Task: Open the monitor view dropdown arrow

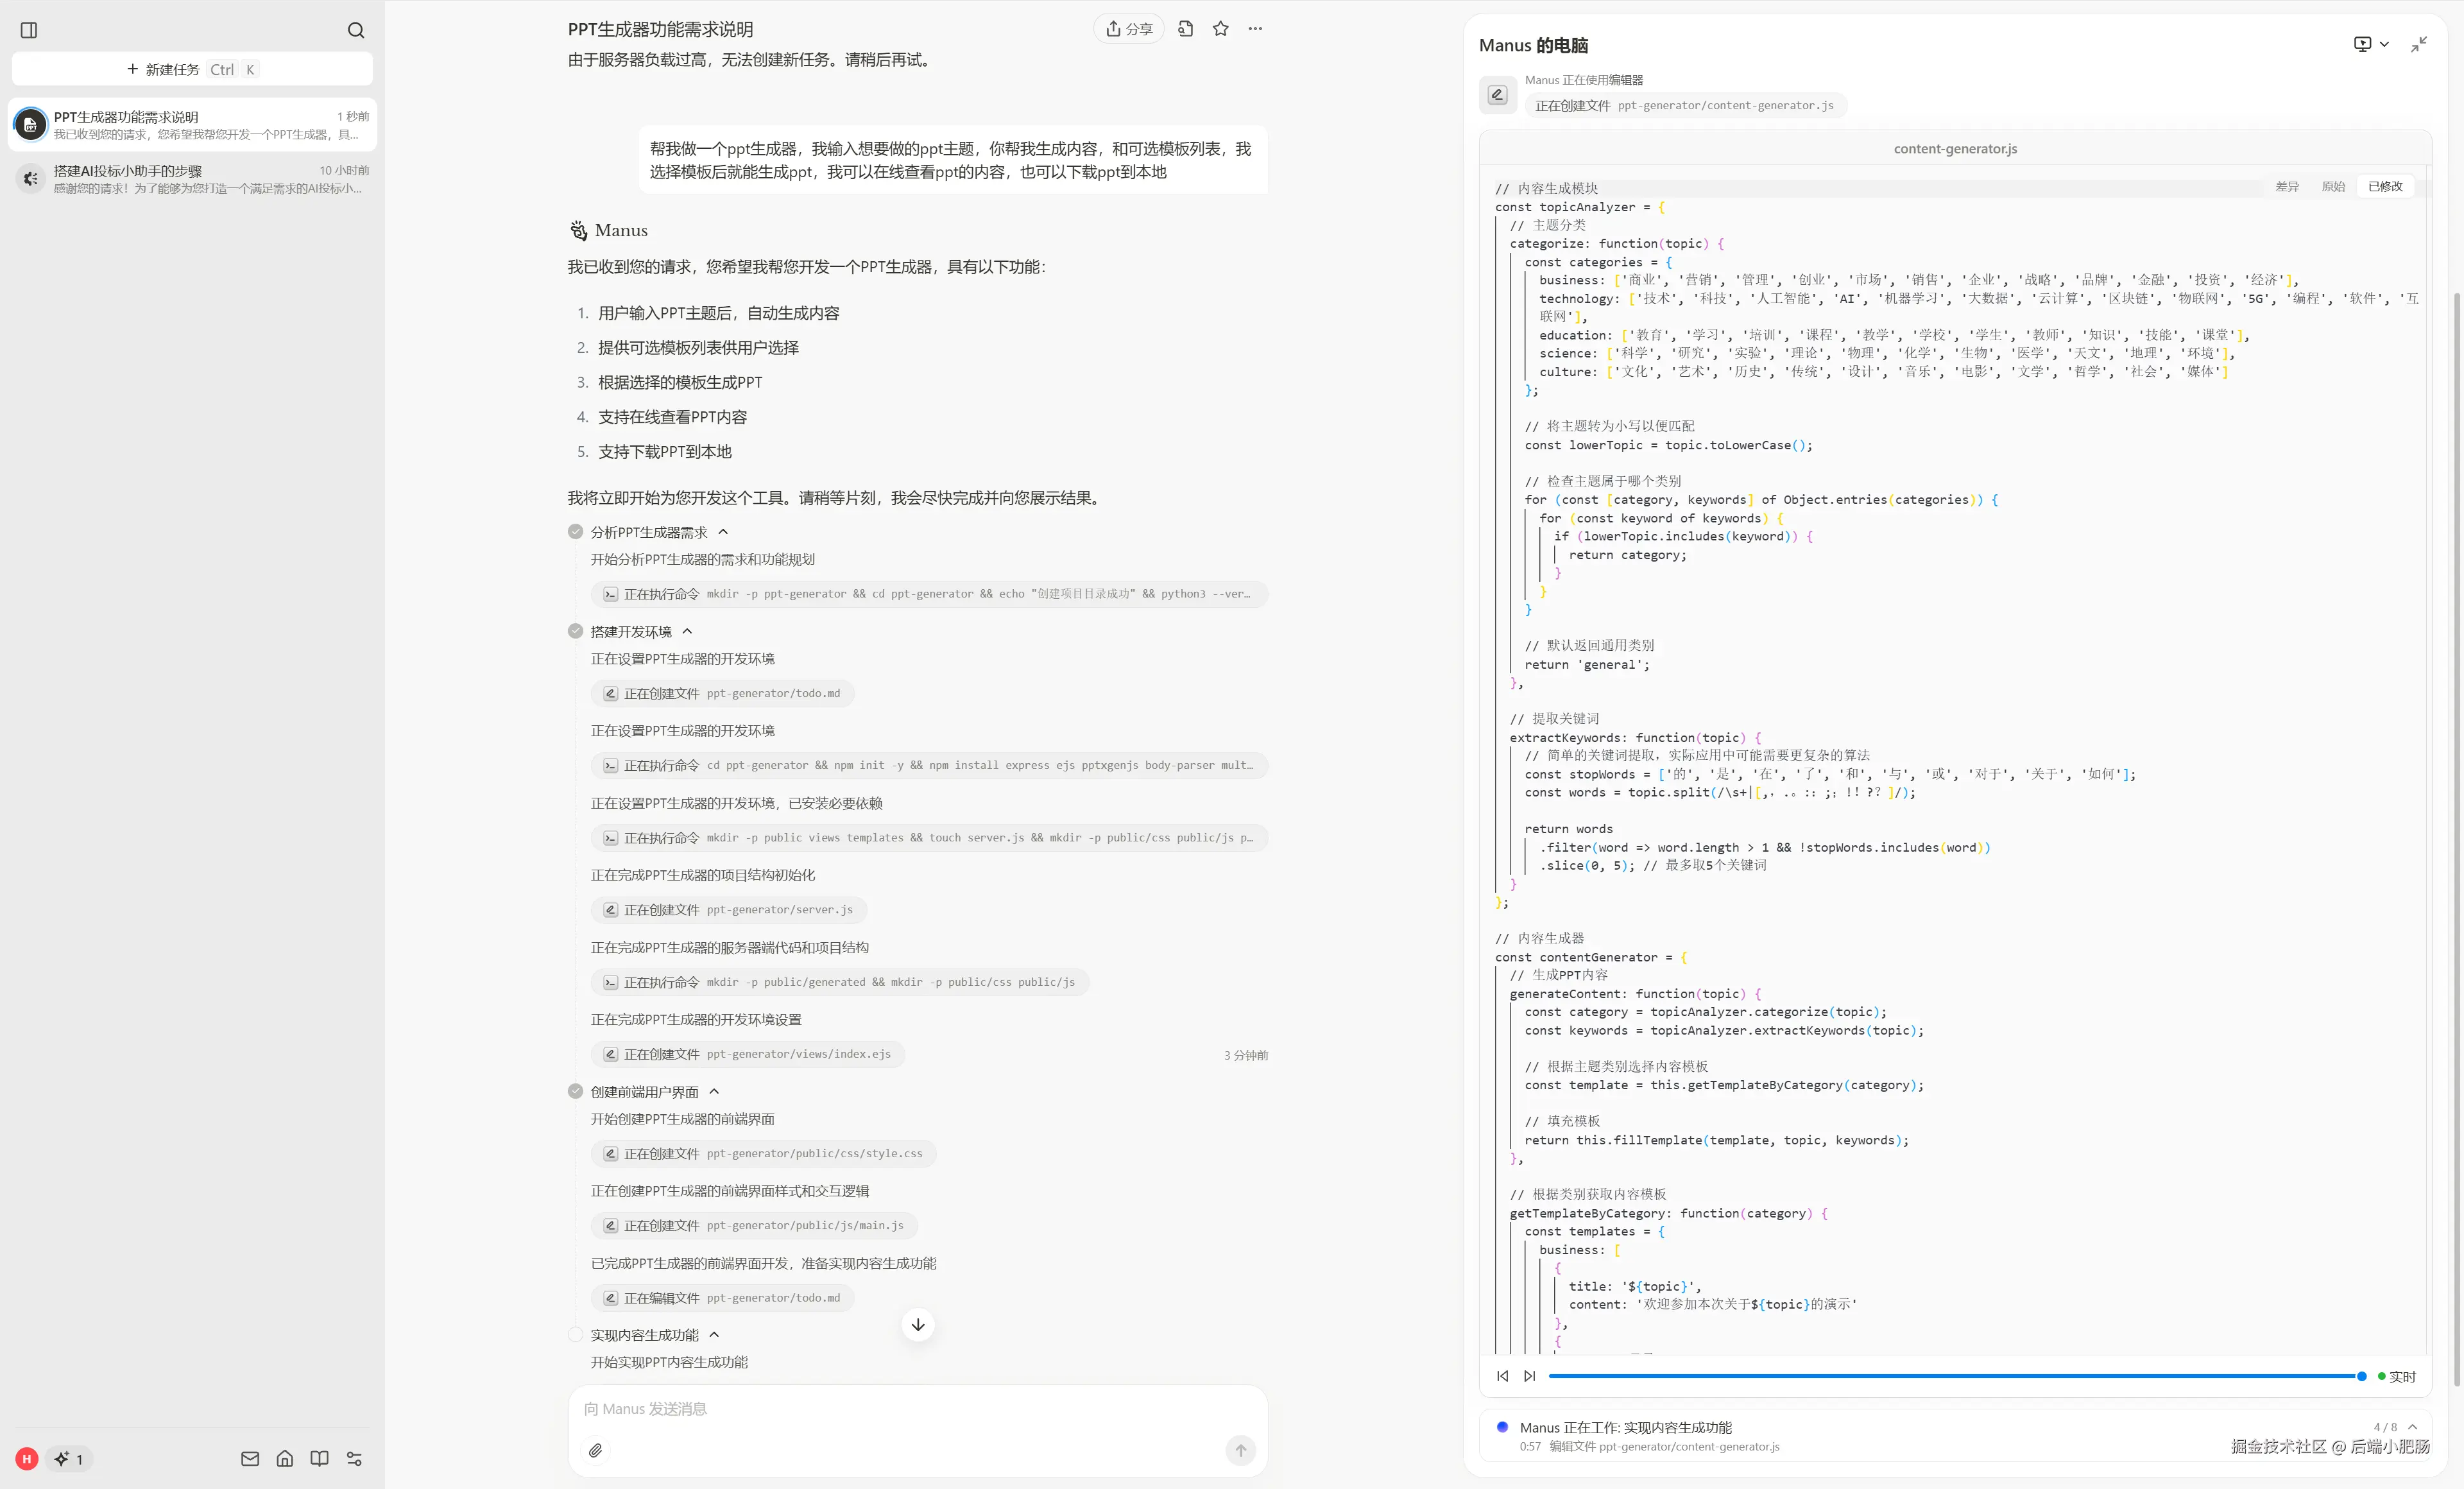Action: pos(2385,44)
